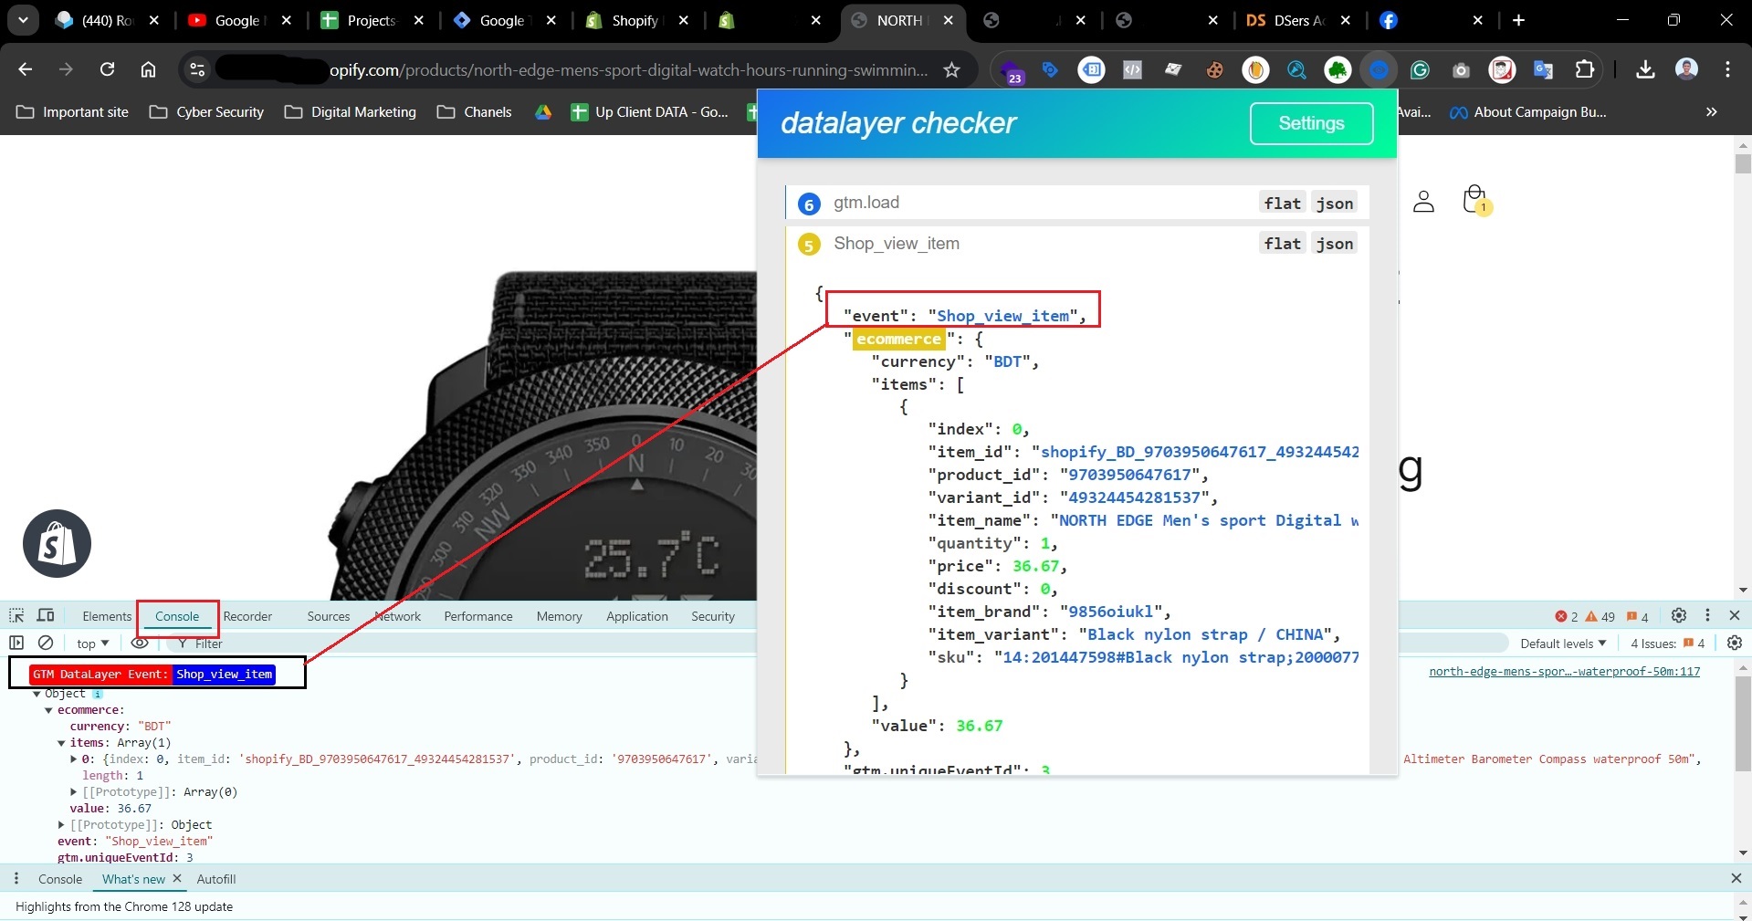Switch gtm.load to flat view
Image resolution: width=1752 pixels, height=921 pixels.
coord(1282,203)
